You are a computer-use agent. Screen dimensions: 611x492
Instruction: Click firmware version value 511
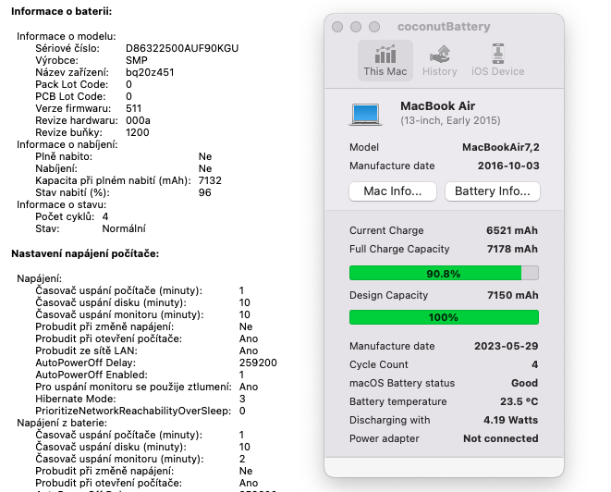tap(134, 108)
